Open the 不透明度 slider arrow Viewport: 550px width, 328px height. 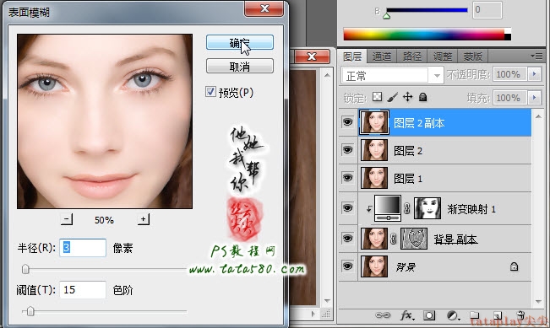pos(535,74)
